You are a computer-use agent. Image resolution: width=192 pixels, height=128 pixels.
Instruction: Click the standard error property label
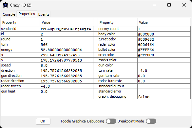pos(110,92)
